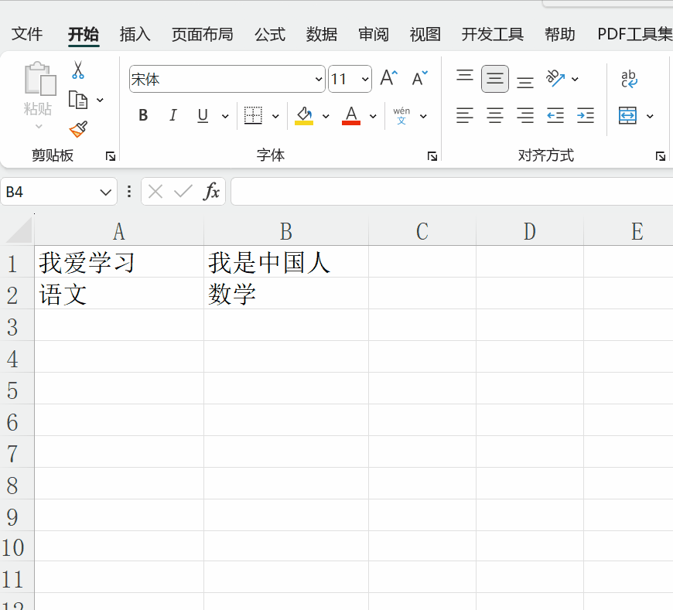673x610 pixels.
Task: Switch to 视图 tab
Action: click(425, 34)
